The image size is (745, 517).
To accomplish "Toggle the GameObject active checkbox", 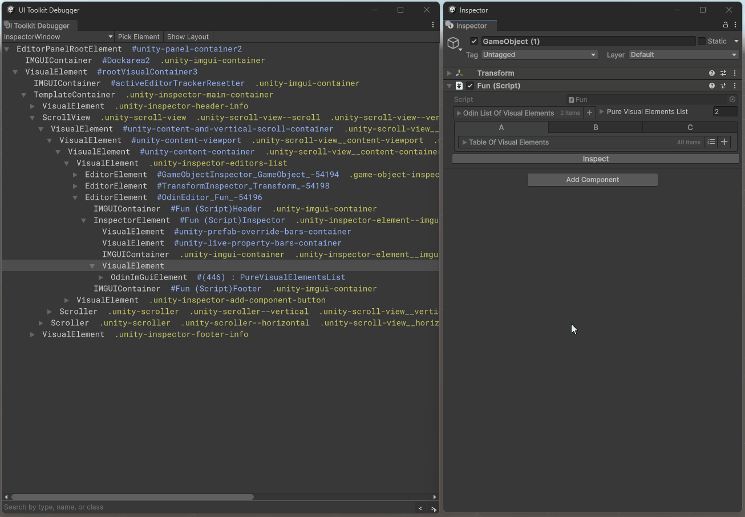I will click(x=474, y=41).
